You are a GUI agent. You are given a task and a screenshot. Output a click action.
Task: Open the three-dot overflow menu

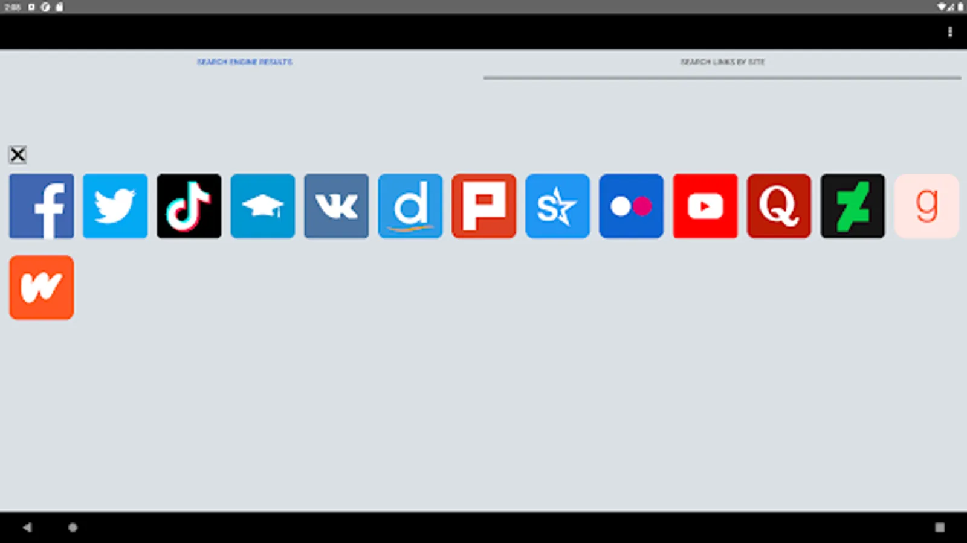pyautogui.click(x=950, y=32)
